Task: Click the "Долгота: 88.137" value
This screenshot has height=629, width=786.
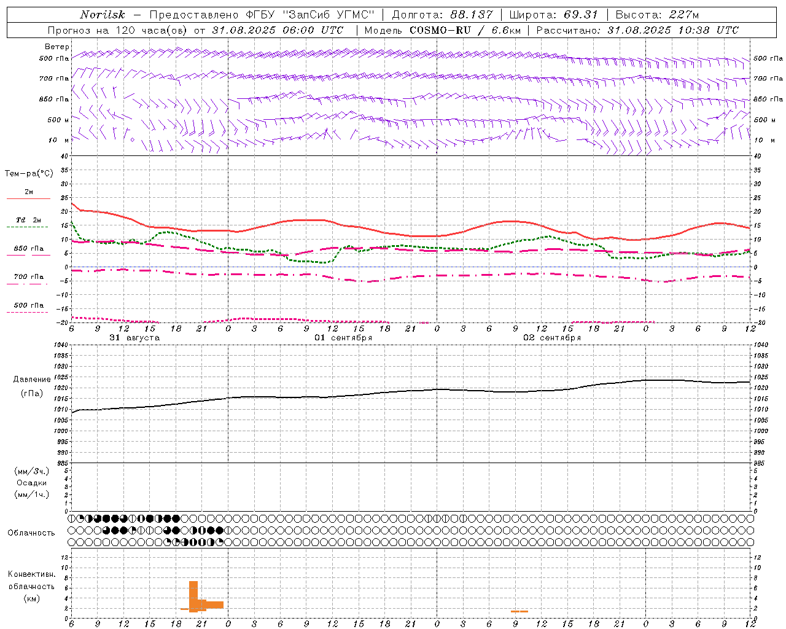Action: click(442, 15)
